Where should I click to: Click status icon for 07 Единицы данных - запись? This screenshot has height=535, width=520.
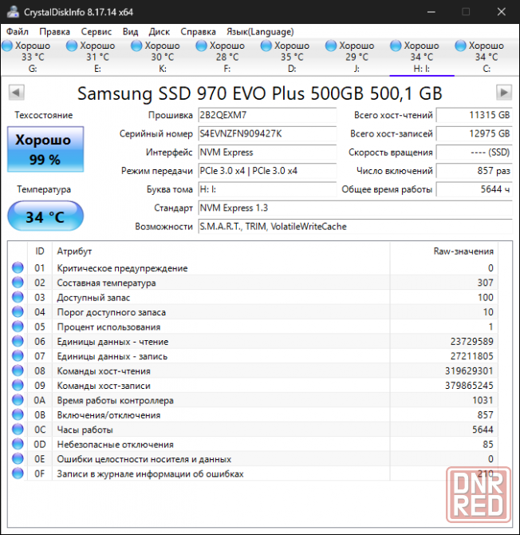point(18,355)
